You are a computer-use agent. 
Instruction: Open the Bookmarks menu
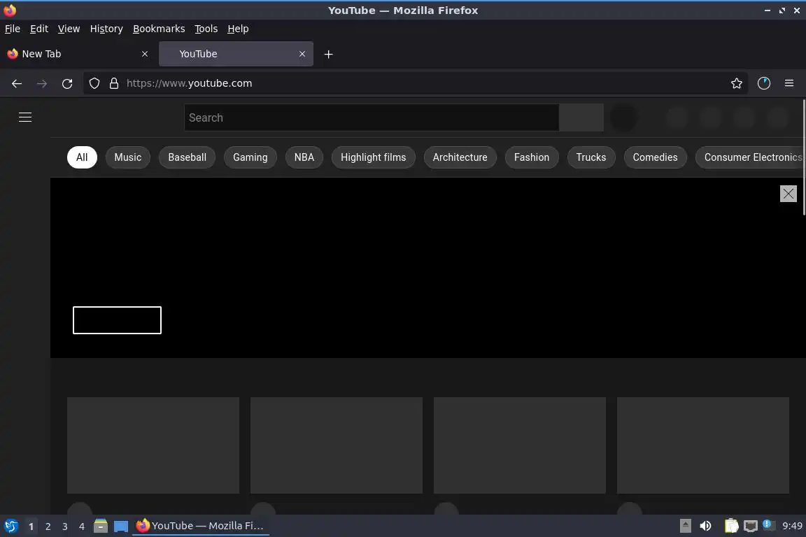coord(159,29)
